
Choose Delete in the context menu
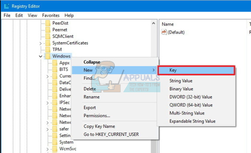coord(115,89)
